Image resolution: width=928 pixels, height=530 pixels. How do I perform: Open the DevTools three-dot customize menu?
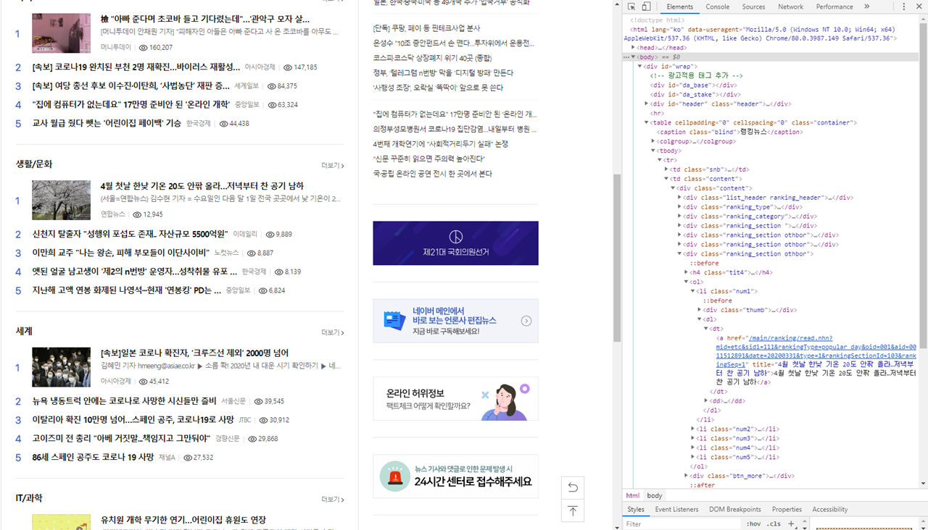903,7
